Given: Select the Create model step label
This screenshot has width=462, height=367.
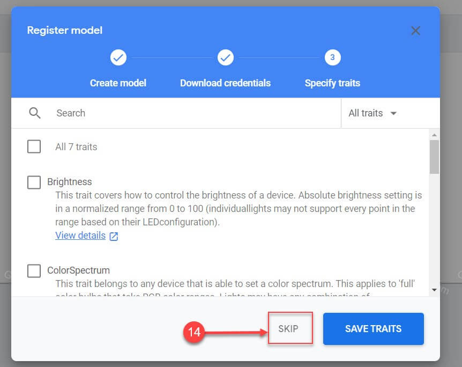Looking at the screenshot, I should click(118, 83).
